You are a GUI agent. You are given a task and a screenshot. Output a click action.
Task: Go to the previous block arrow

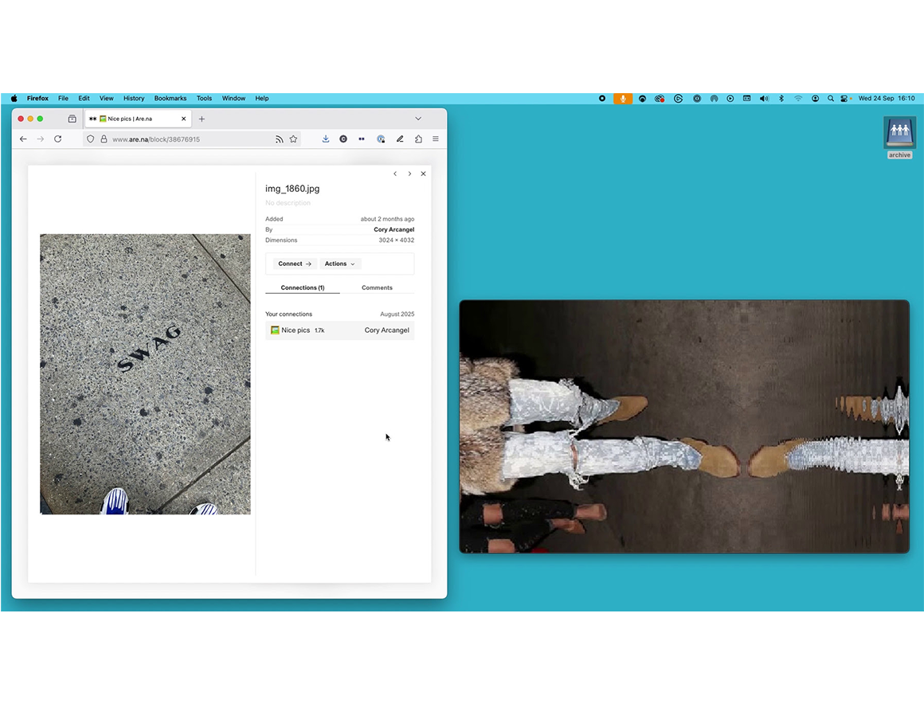[x=395, y=174]
